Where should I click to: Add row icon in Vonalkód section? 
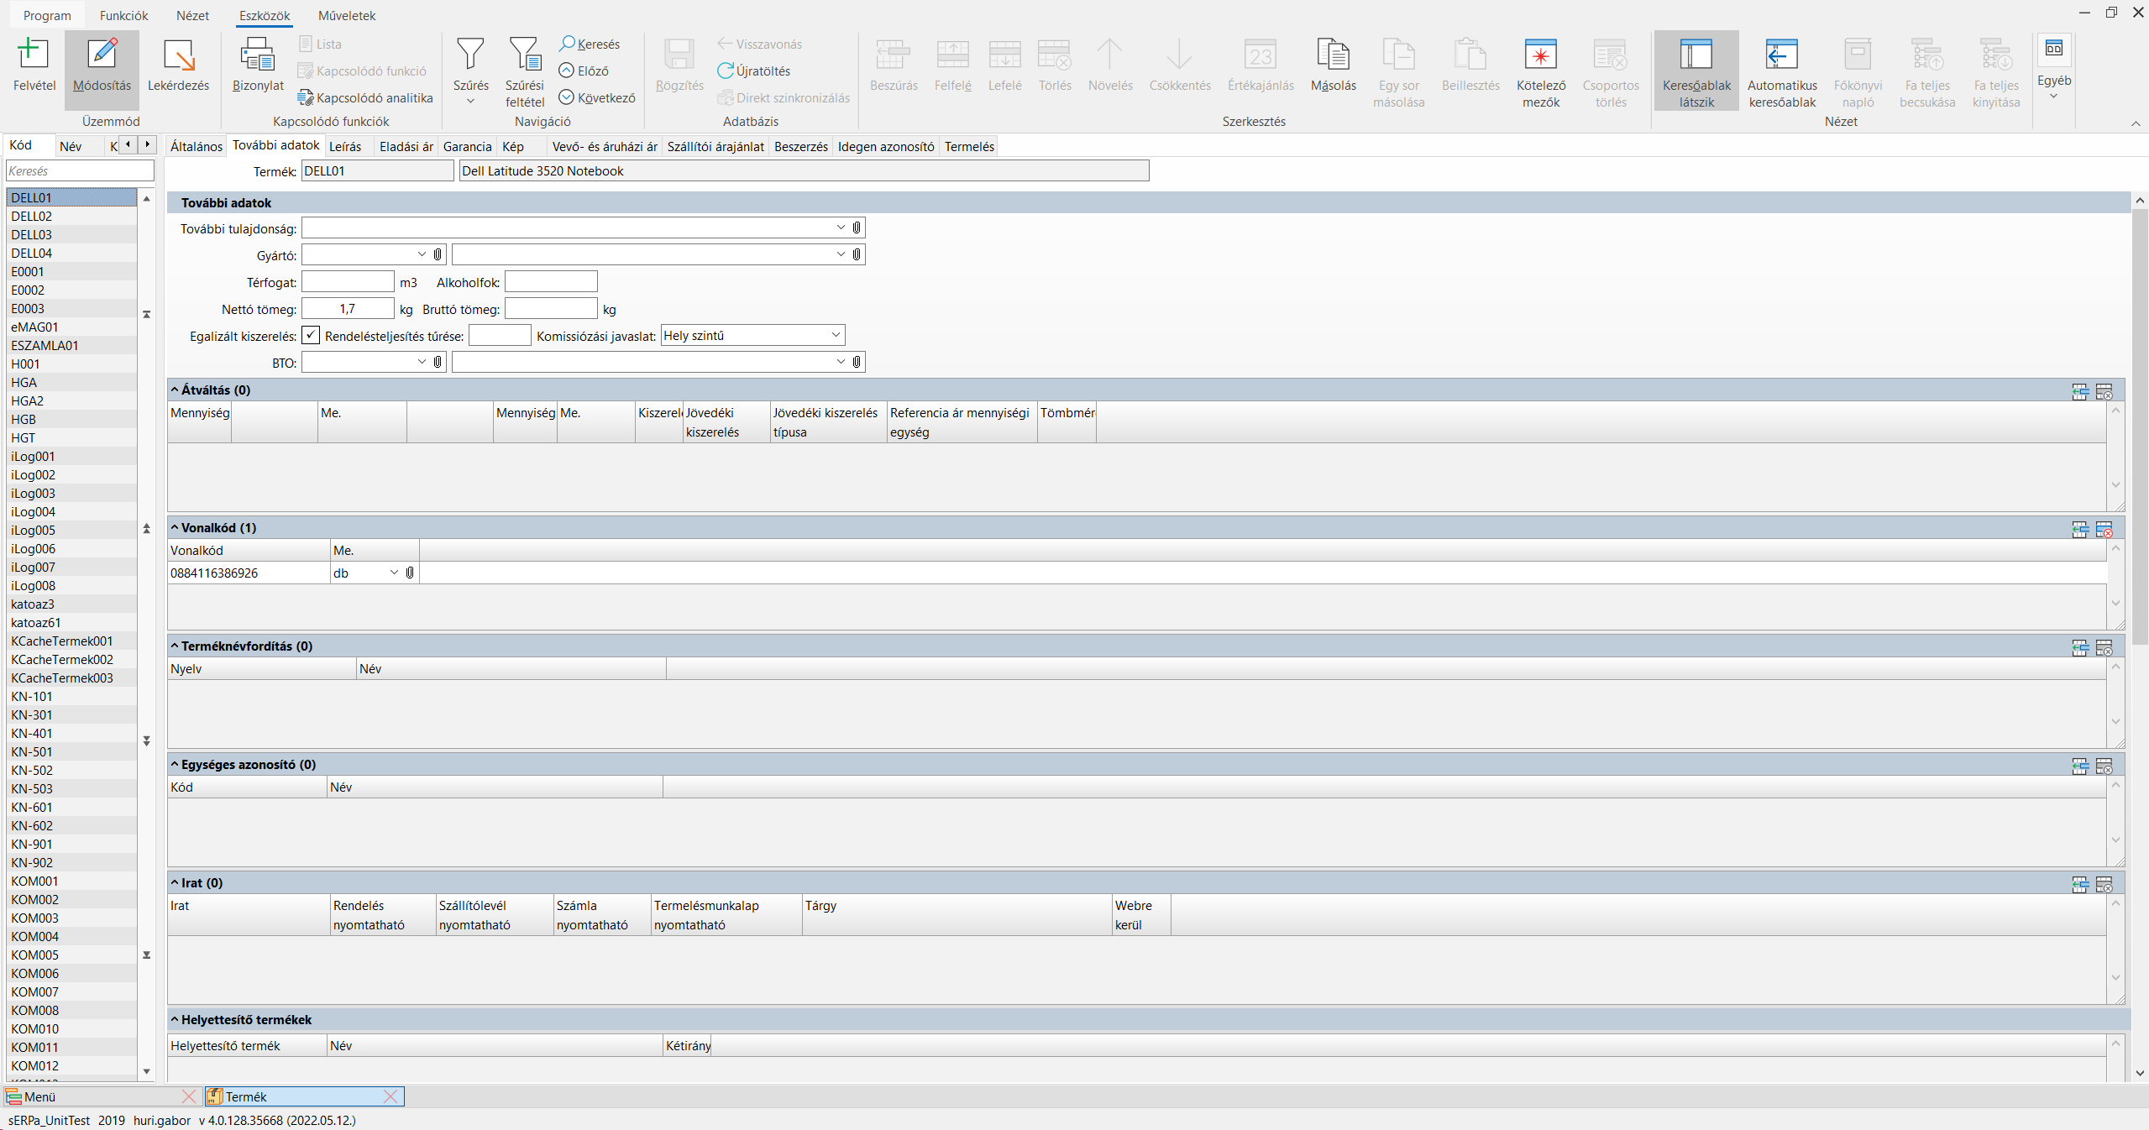[x=2079, y=530]
